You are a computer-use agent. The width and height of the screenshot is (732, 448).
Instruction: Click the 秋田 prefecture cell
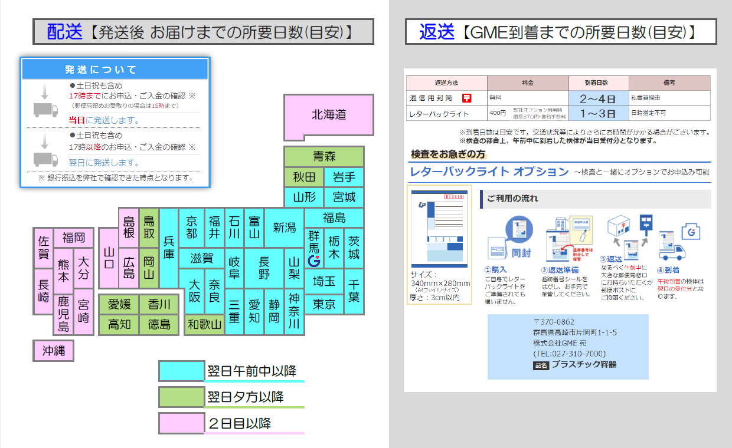[x=304, y=177]
